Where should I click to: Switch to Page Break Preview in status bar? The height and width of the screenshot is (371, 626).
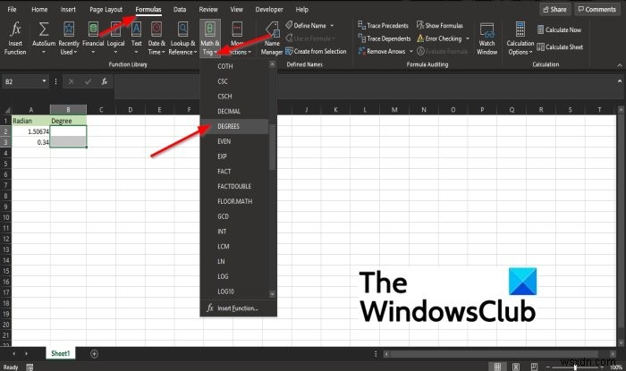(534, 367)
